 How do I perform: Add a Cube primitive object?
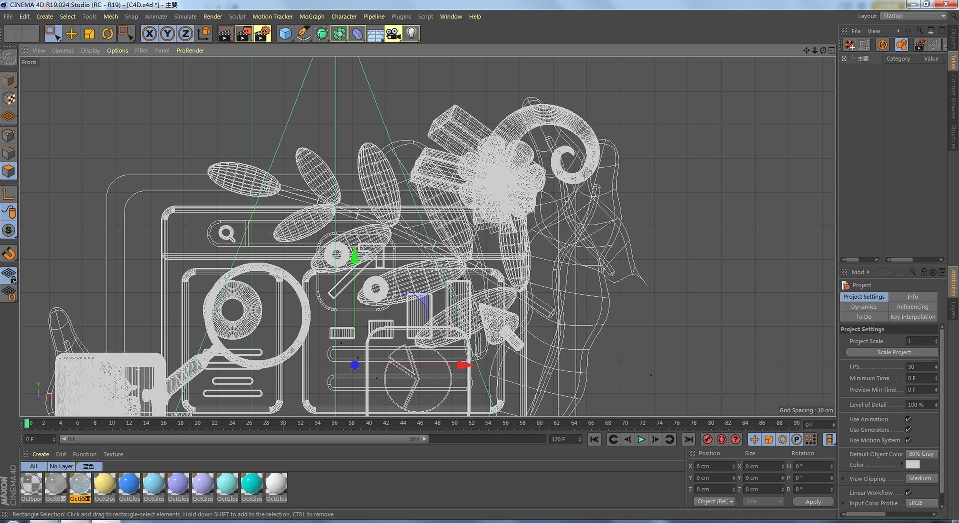(285, 34)
